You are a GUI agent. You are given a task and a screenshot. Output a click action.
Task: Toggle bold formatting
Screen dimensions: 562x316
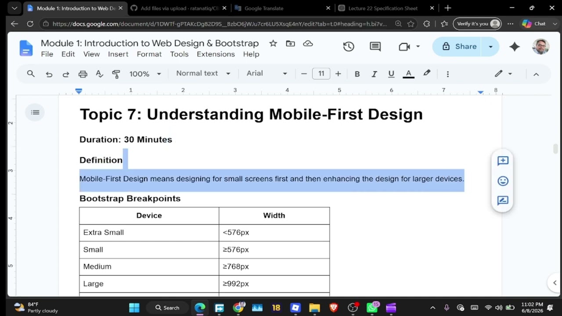point(357,74)
